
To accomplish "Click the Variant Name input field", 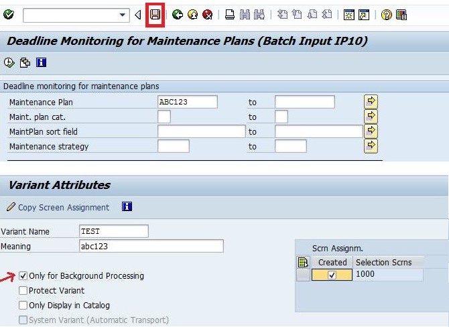I will 114,231.
